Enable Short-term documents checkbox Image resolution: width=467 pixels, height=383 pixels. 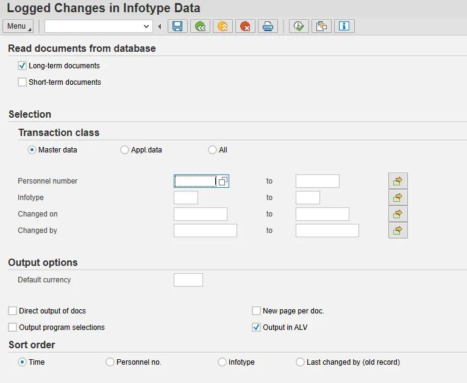(23, 82)
